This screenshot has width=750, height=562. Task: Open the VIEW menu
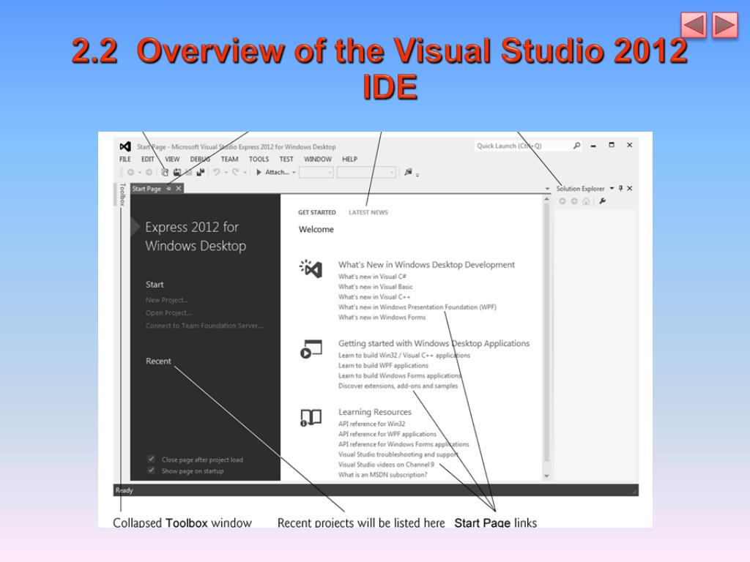tap(172, 159)
